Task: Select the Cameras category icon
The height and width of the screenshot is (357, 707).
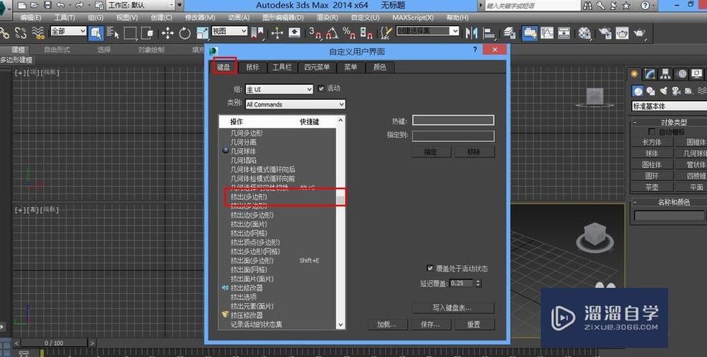Action: point(675,91)
